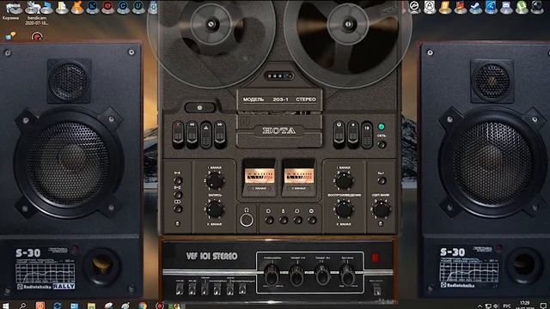
Task: Click the left tape reel hub
Action: pyautogui.click(x=211, y=24)
